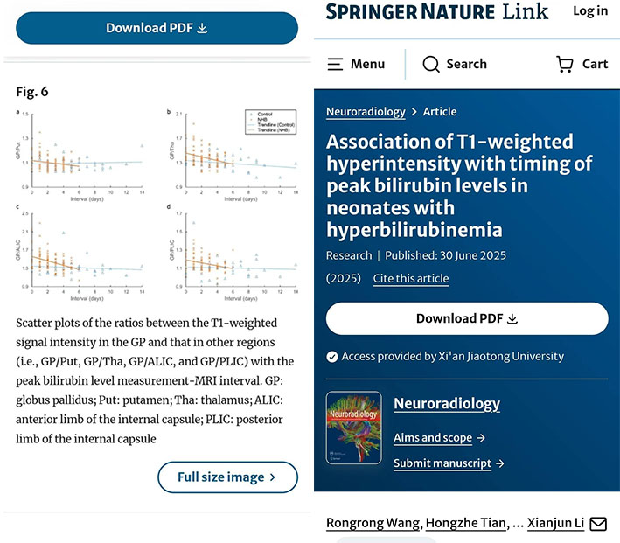Open the Full size image button
The height and width of the screenshot is (543, 620).
point(227,477)
